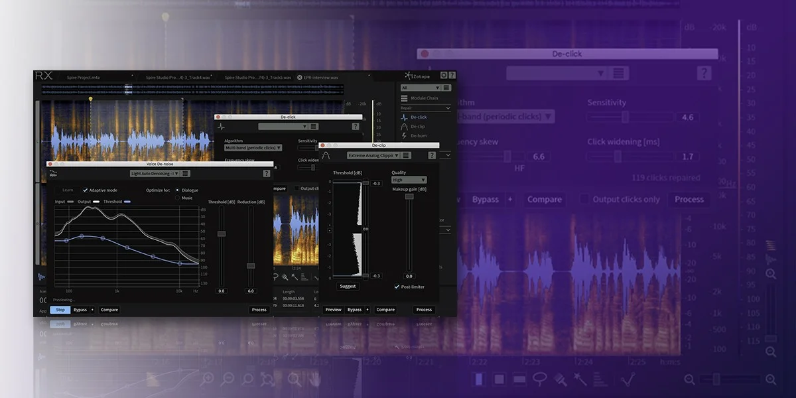Click the upper De-clip threshold field showing -0.3
The height and width of the screenshot is (398, 796).
tap(376, 183)
